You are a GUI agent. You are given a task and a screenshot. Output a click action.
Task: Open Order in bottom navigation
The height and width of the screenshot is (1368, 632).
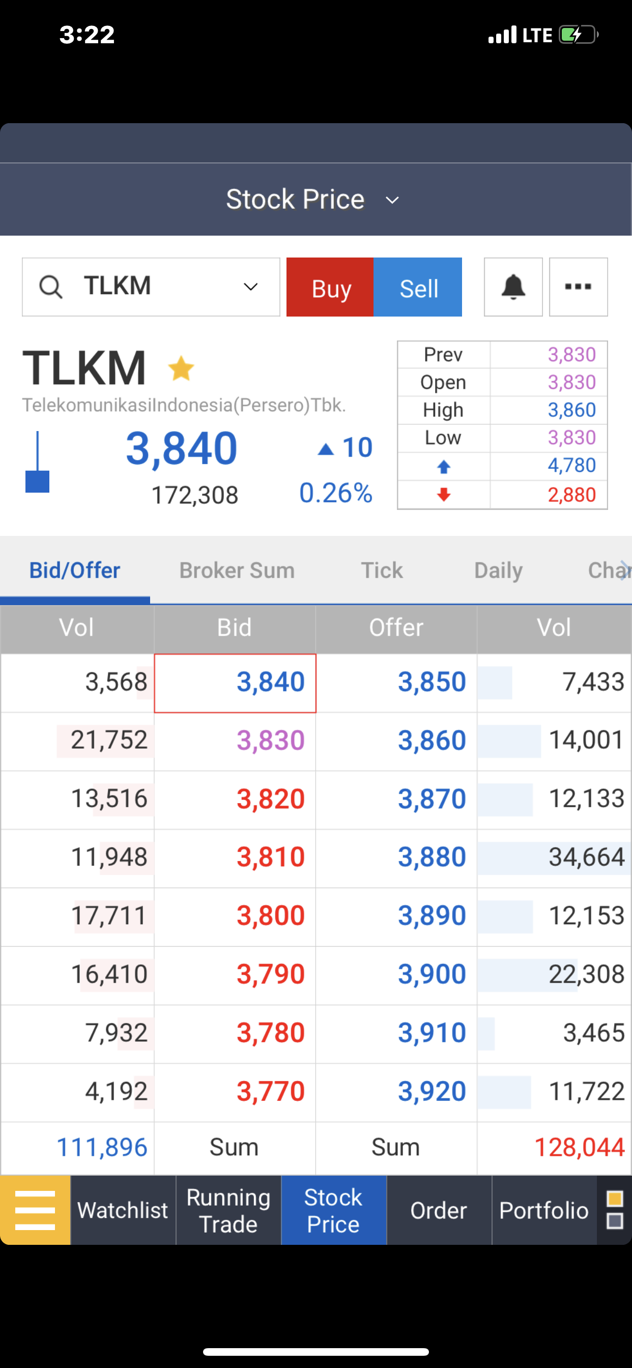click(x=439, y=1210)
